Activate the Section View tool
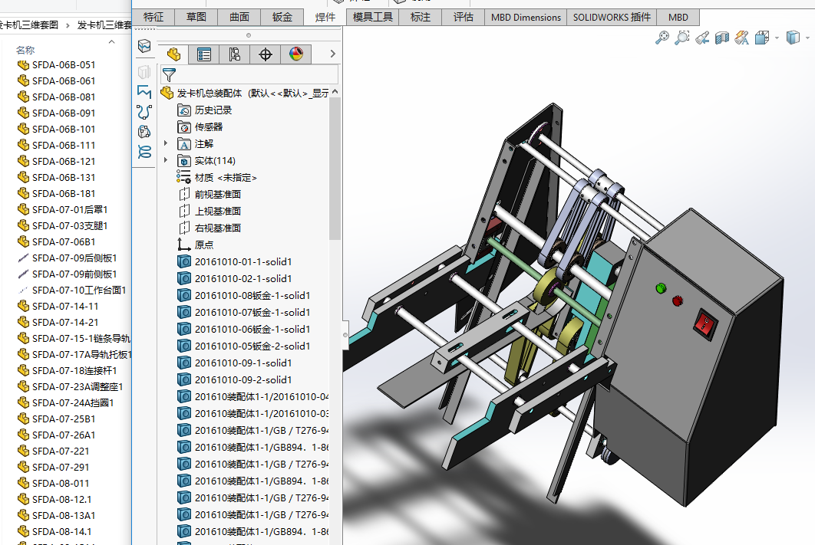This screenshot has width=815, height=545. tap(722, 37)
